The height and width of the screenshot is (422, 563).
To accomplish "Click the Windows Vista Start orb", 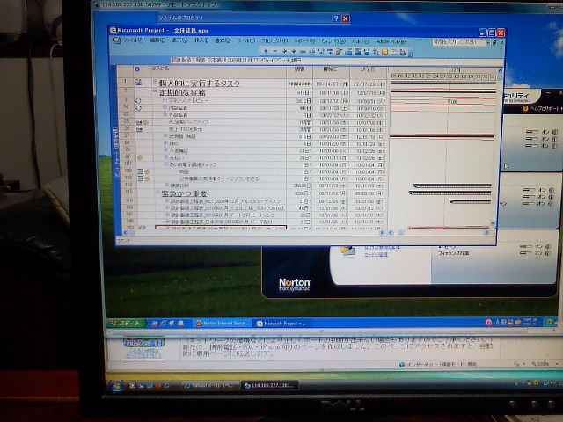I will tap(117, 386).
